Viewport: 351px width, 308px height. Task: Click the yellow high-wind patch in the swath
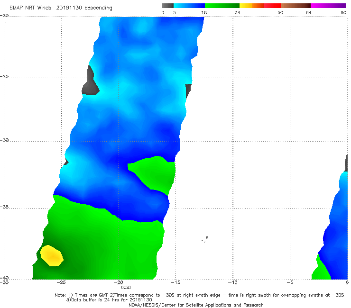pos(52,256)
